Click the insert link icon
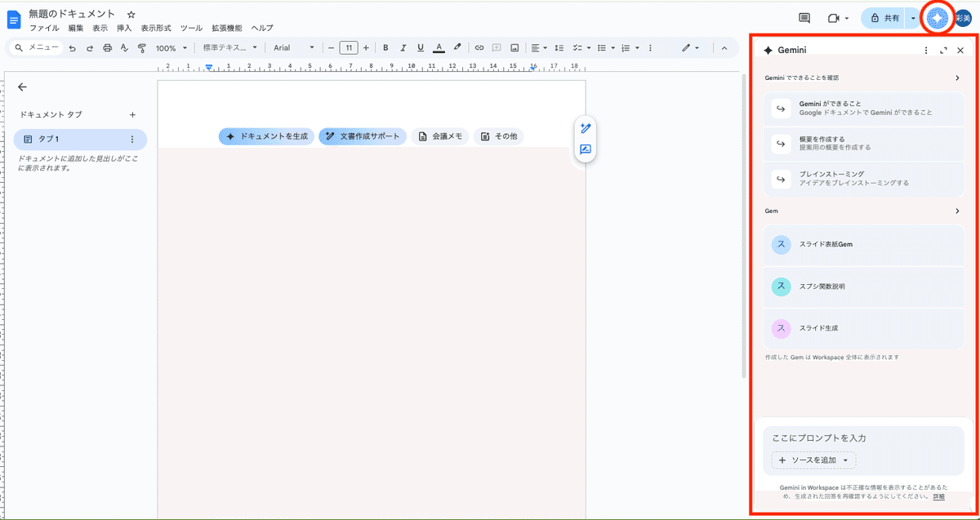The height and width of the screenshot is (520, 980). point(479,48)
